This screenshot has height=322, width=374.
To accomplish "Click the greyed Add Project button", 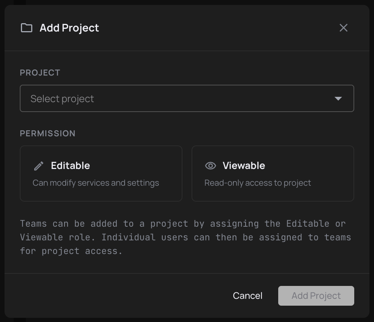I will [x=316, y=295].
